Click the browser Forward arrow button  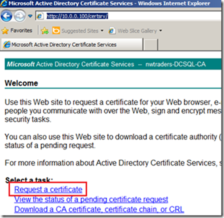(20, 16)
